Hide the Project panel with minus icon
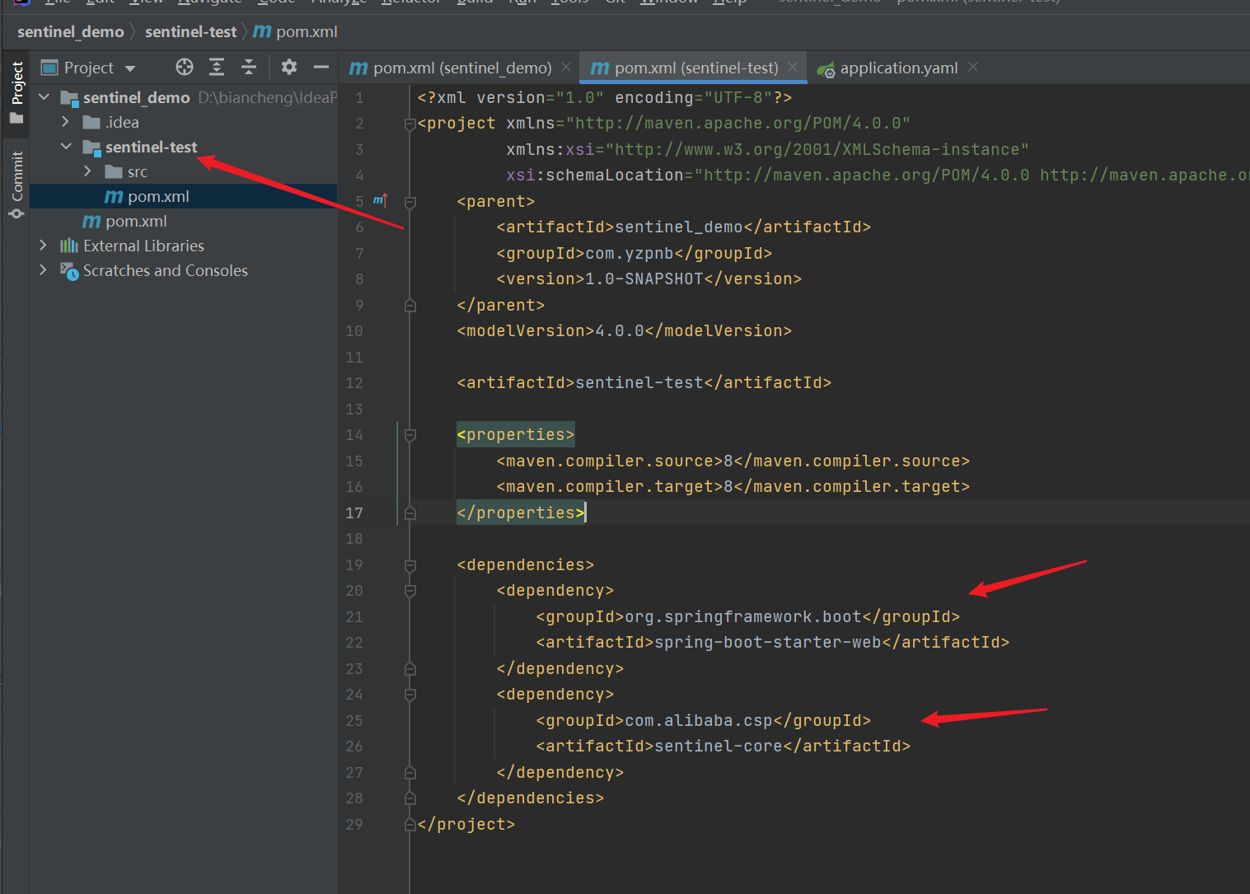This screenshot has height=894, width=1250. [321, 68]
